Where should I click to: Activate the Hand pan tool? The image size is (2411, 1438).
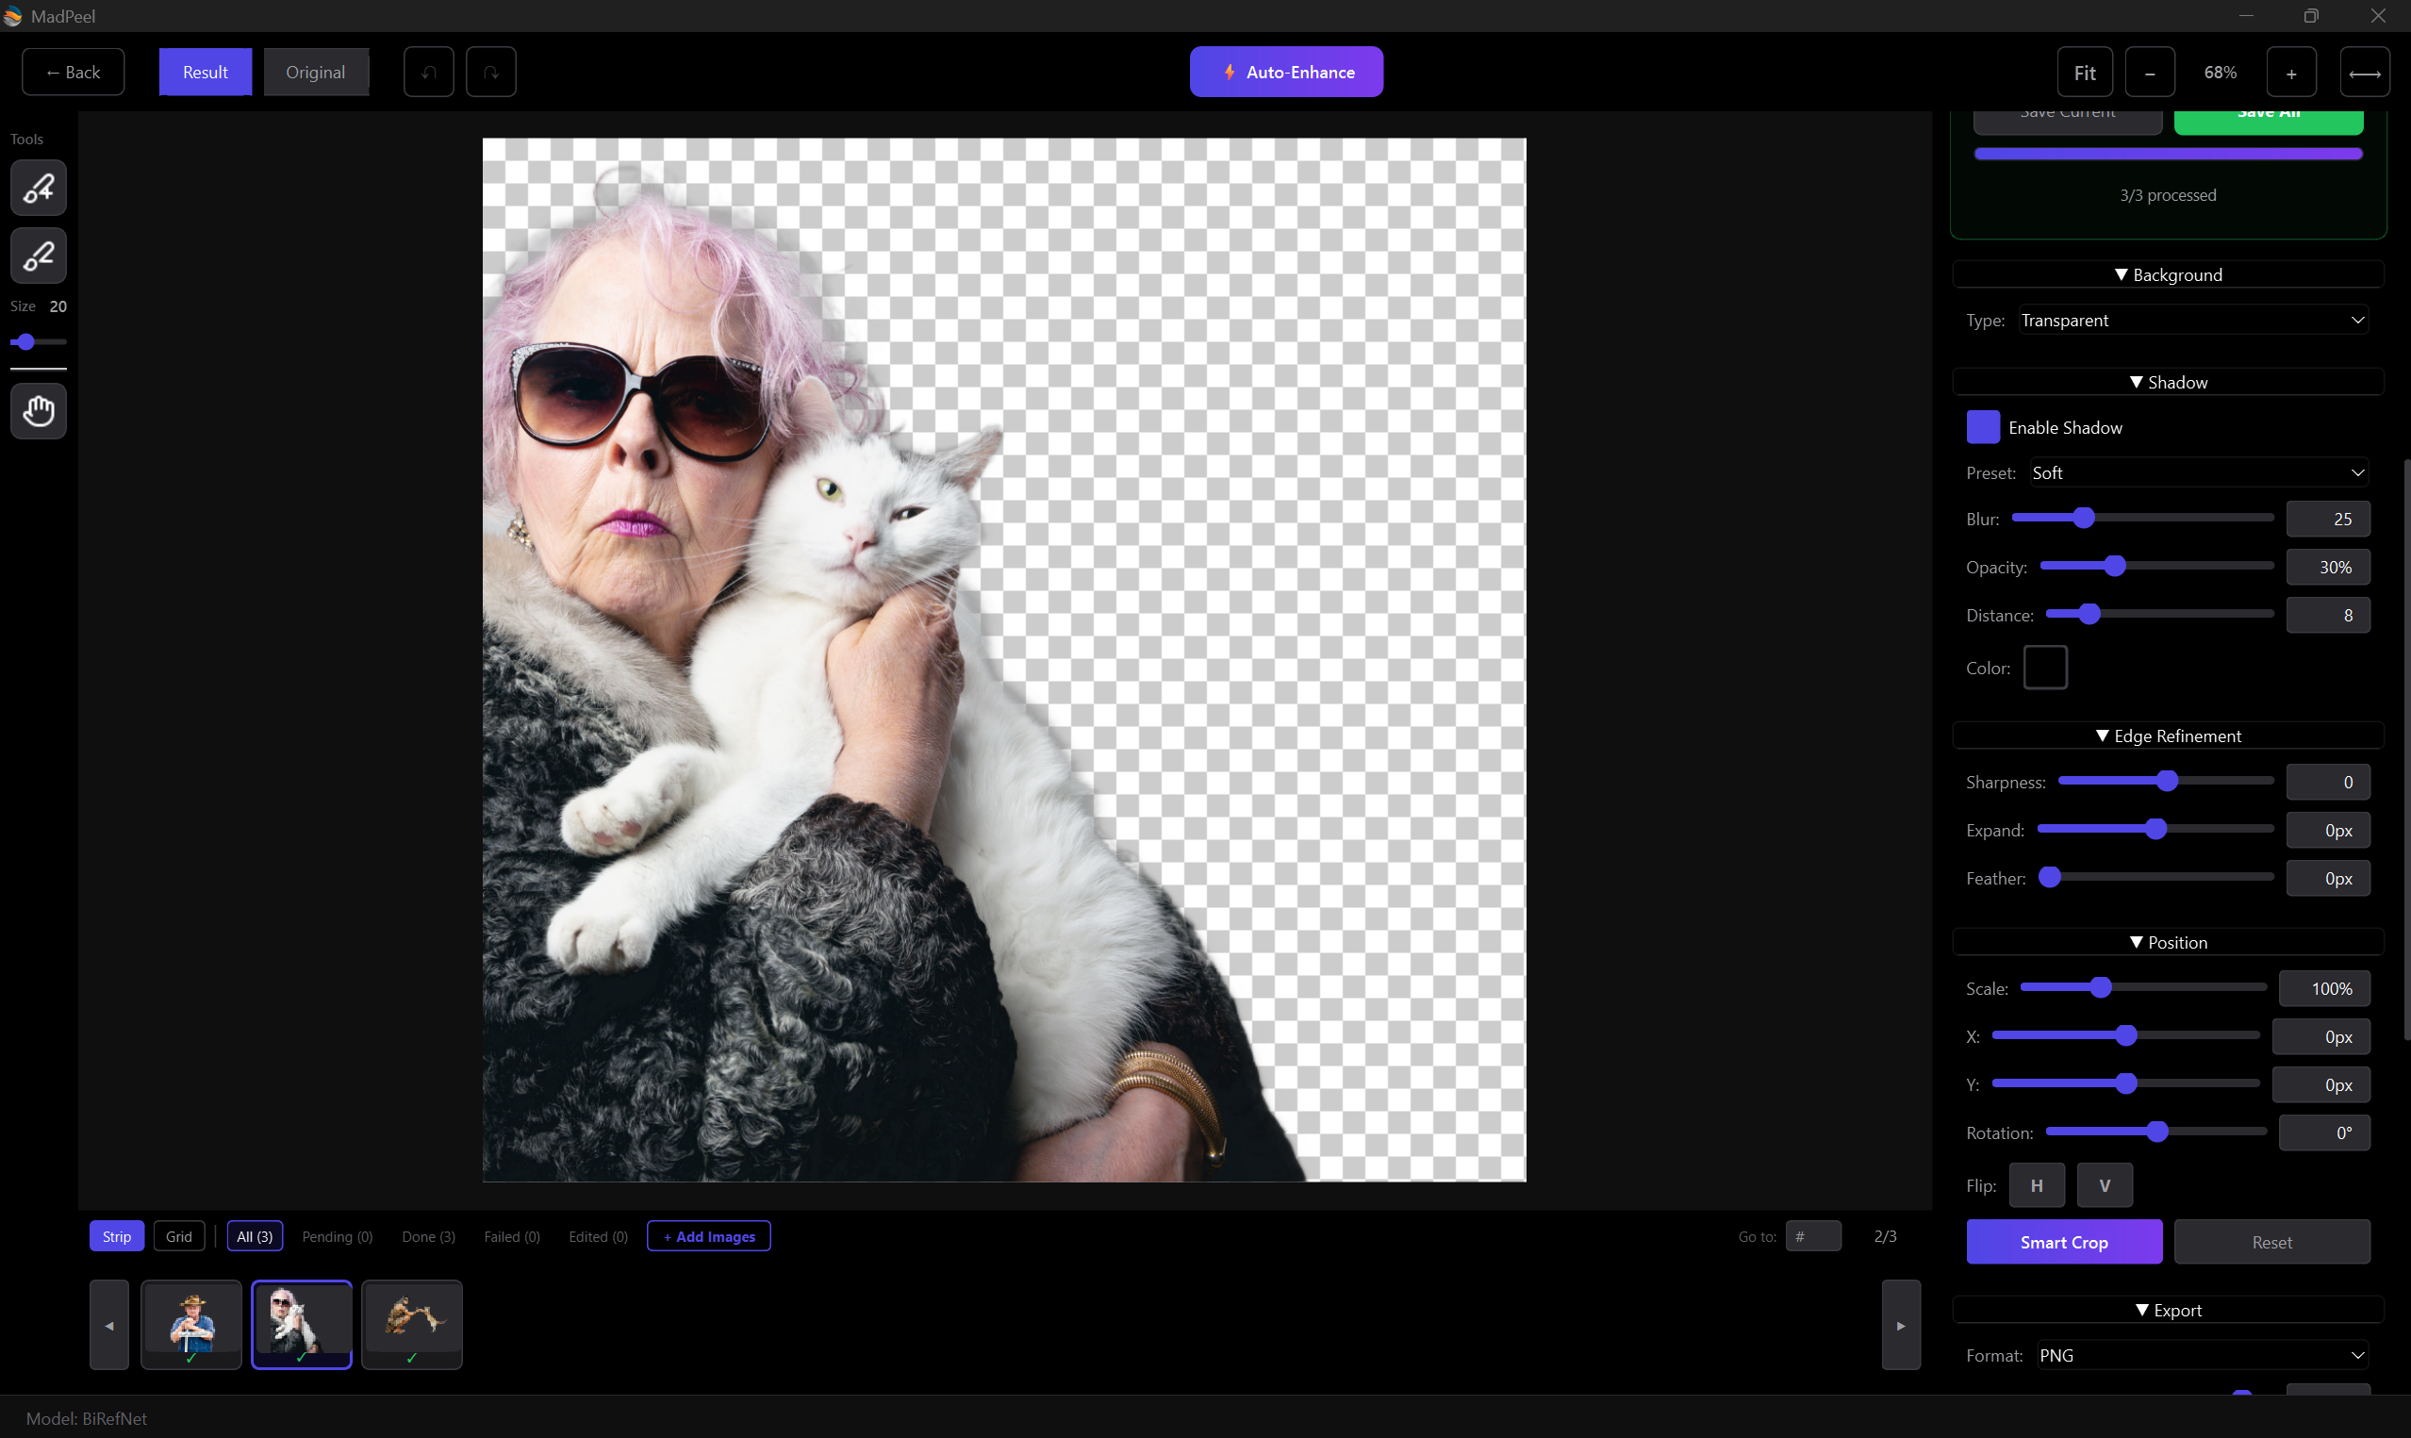point(38,411)
